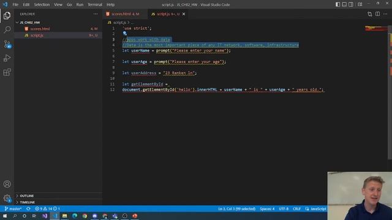Click line number 12 in gutter

coord(112,90)
